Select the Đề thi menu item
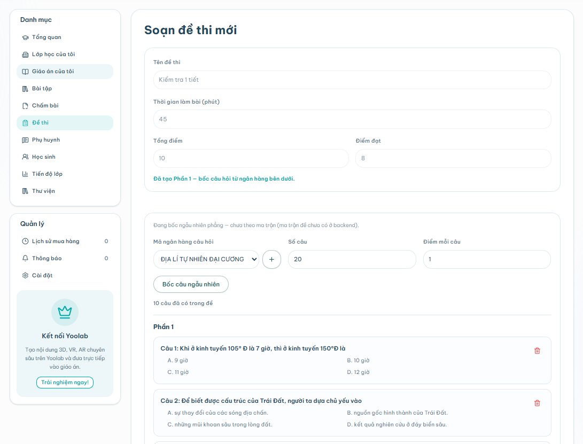The width and height of the screenshot is (583, 444). (65, 123)
